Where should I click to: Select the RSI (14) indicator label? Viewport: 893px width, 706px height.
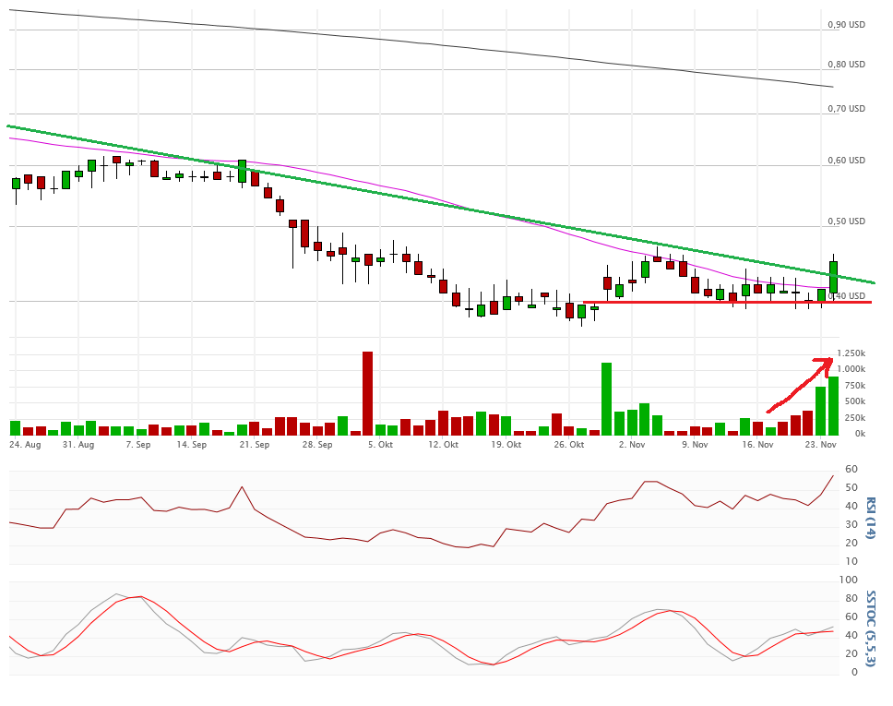point(870,531)
